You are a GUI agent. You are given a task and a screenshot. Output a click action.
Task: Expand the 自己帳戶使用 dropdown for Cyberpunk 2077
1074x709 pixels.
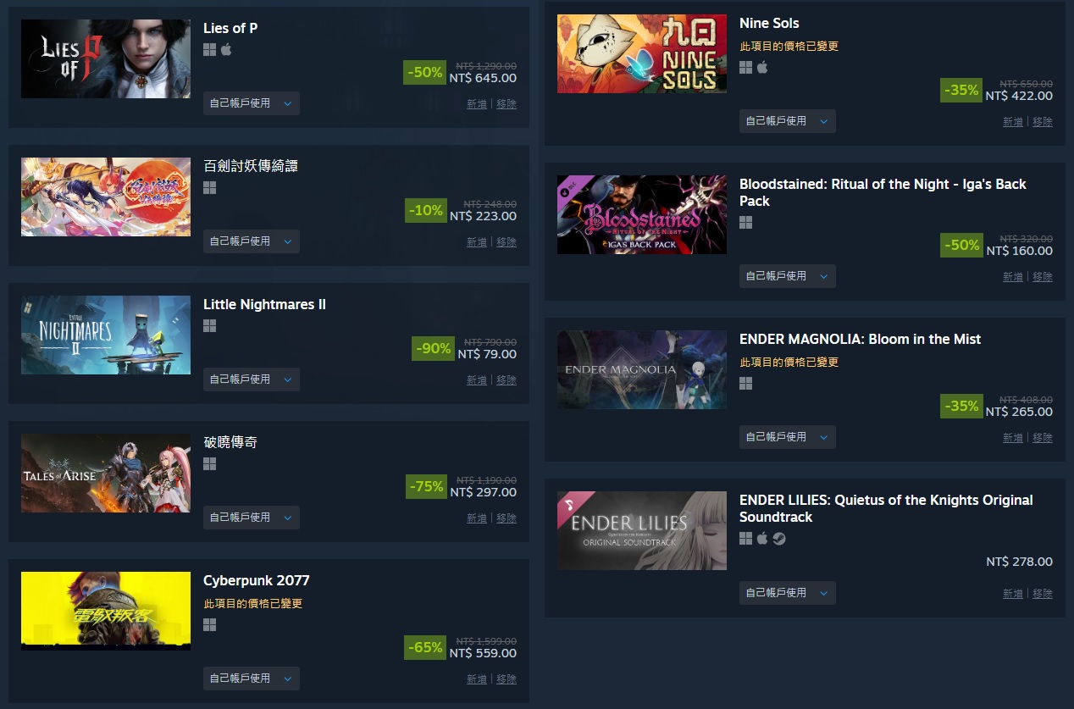tap(252, 679)
